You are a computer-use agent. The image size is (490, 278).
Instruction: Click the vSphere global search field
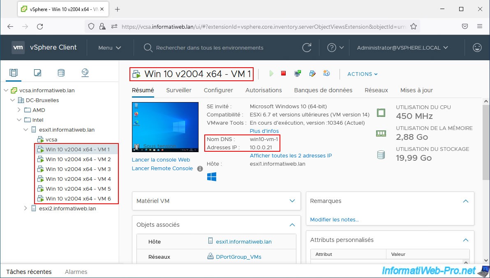tap(210, 48)
